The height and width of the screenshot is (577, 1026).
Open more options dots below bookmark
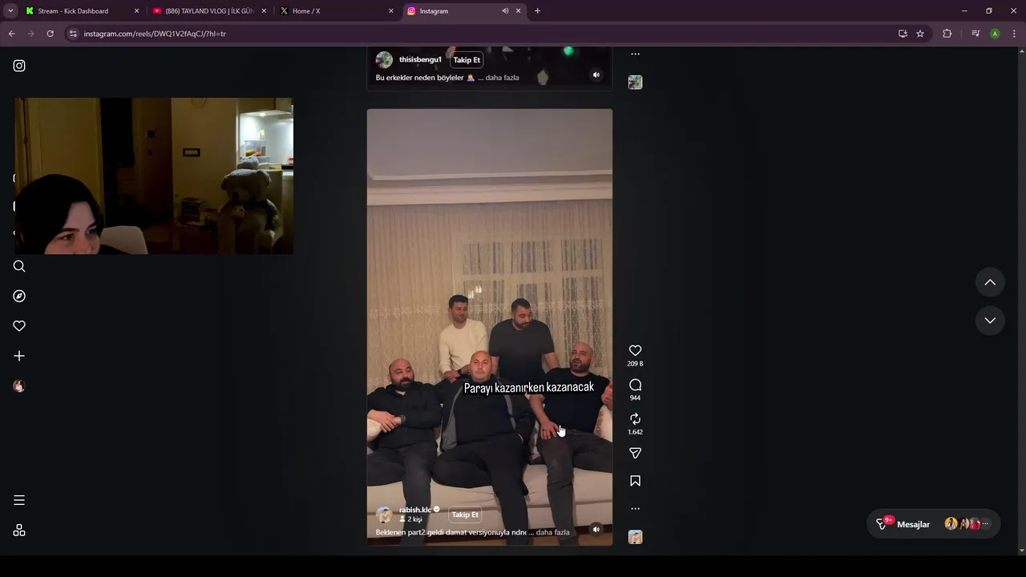point(635,509)
